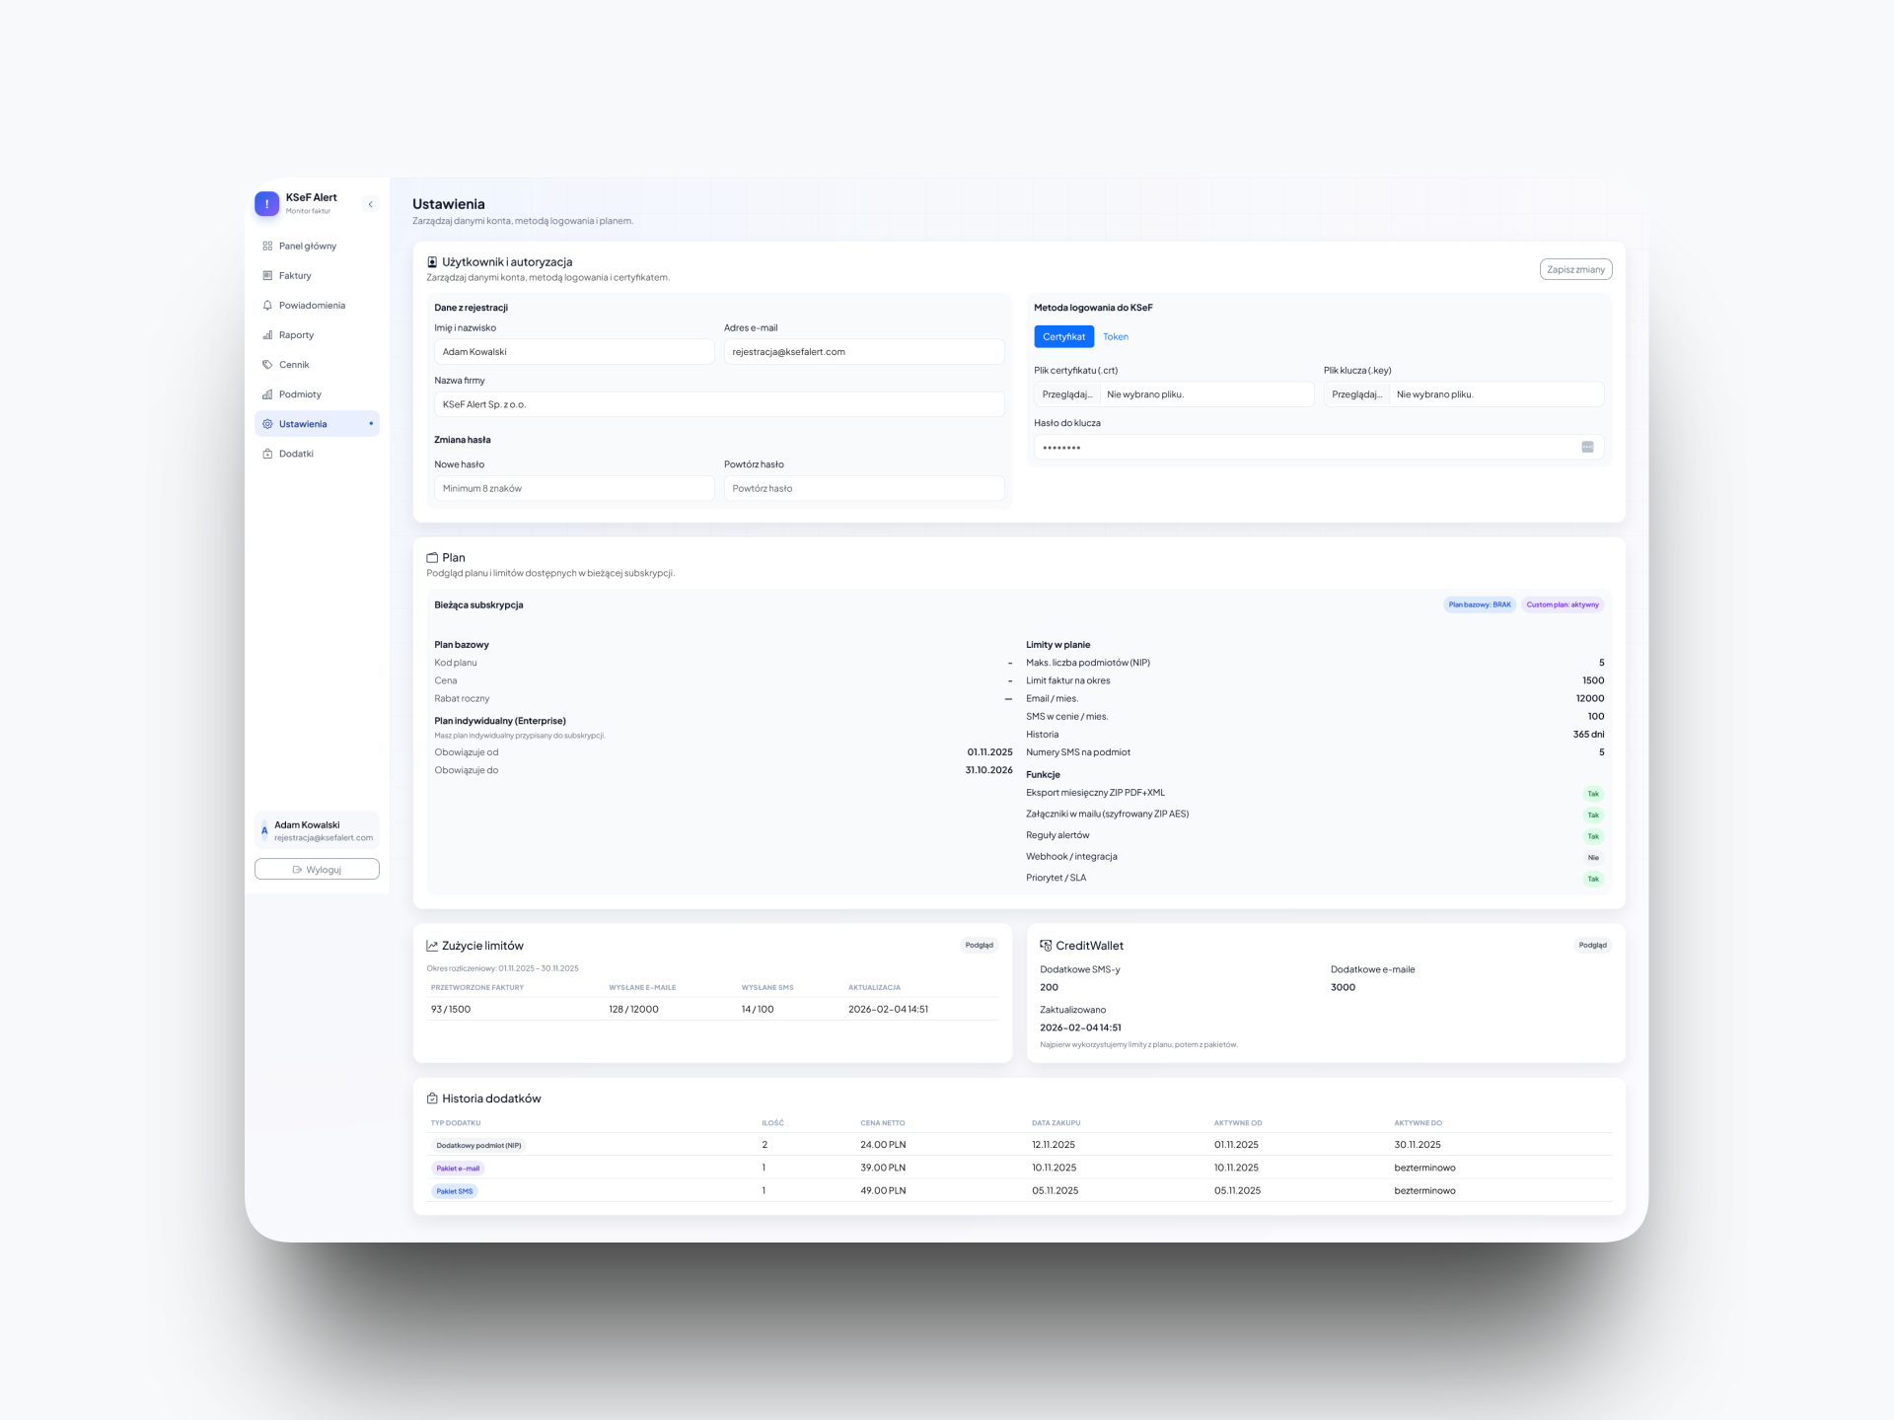
Task: Click Zapisz zmiany button
Action: click(x=1575, y=269)
